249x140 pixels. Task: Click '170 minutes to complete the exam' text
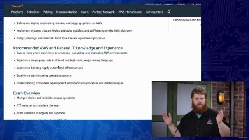(x=39, y=105)
